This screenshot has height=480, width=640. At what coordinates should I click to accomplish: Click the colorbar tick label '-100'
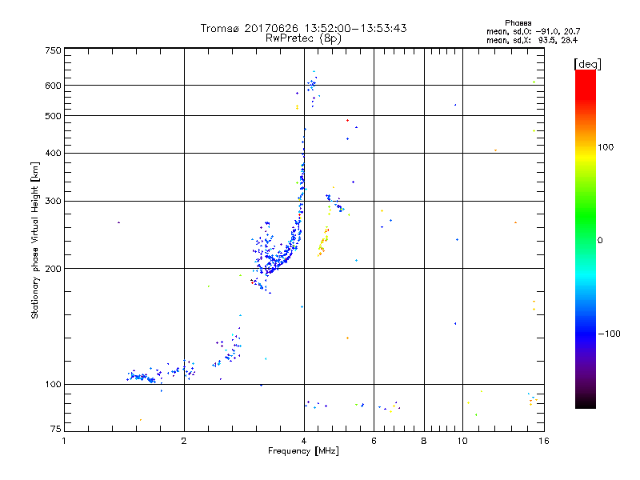tap(609, 334)
